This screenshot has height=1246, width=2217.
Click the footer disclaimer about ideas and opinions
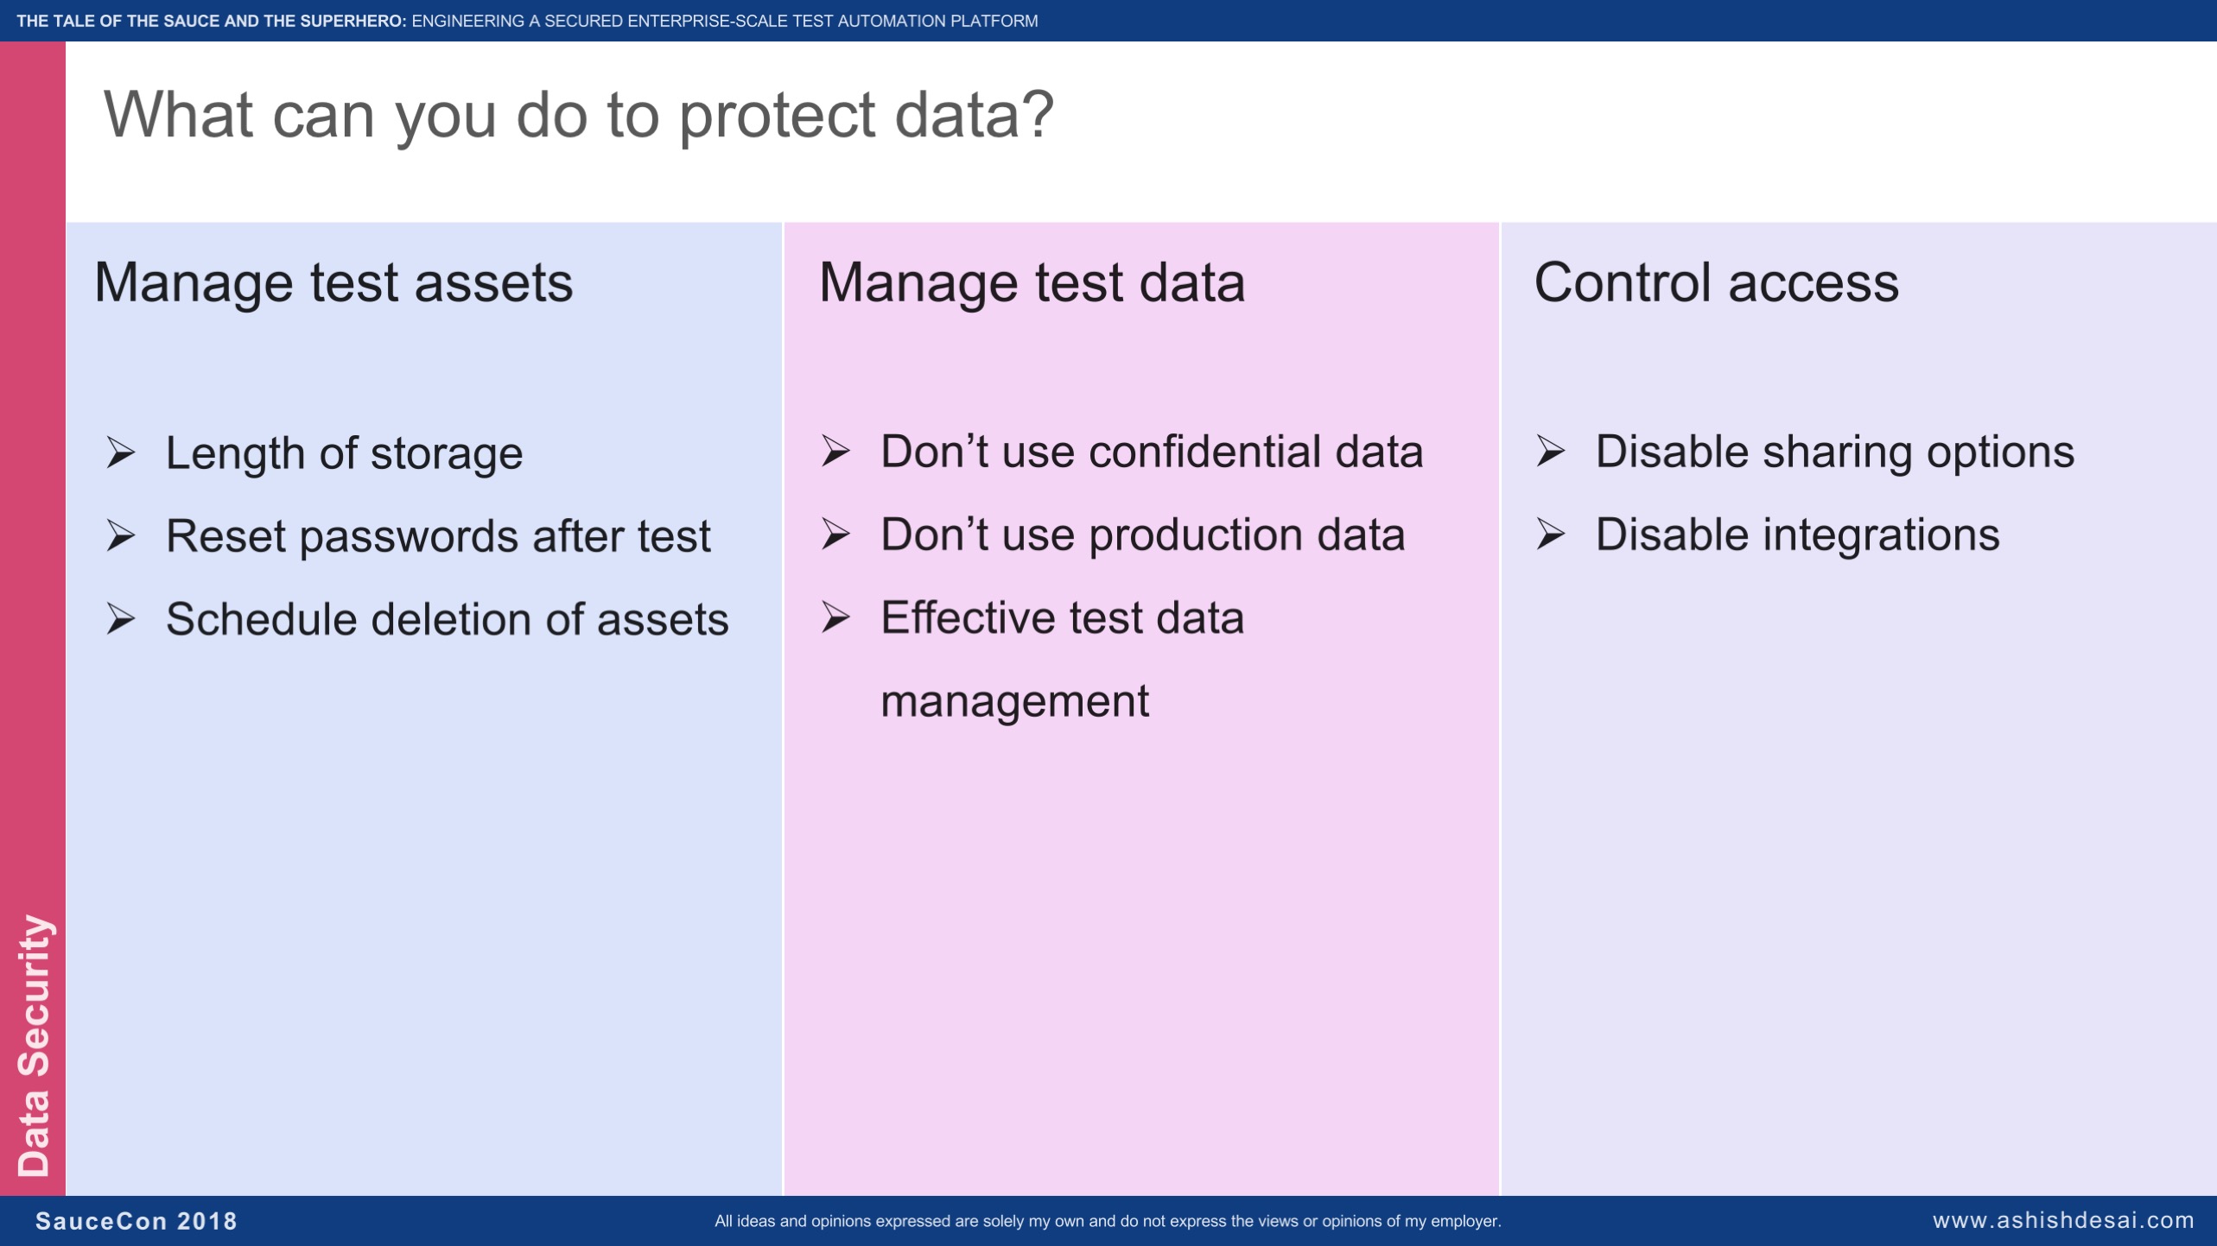[1108, 1221]
